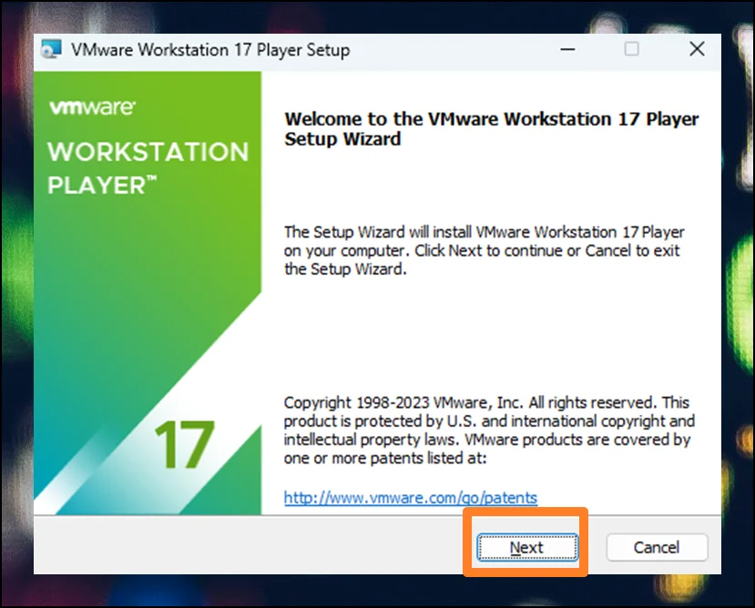Click the vmware logo in the green banner
Screen dimensions: 755x608
[x=93, y=107]
